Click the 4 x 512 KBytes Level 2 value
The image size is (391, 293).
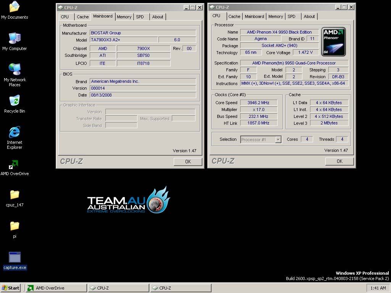pos(329,116)
